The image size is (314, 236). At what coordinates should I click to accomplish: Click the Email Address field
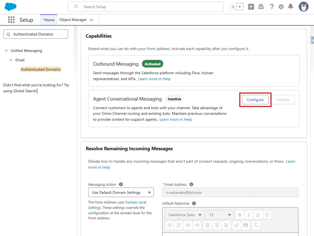(230, 192)
